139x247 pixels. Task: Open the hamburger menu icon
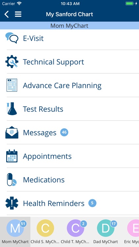pos(18,14)
